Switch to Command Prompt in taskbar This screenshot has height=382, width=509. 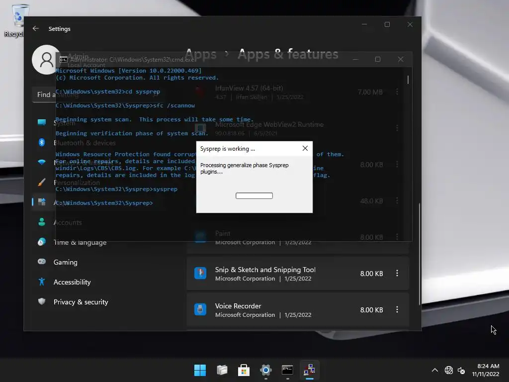pyautogui.click(x=287, y=370)
